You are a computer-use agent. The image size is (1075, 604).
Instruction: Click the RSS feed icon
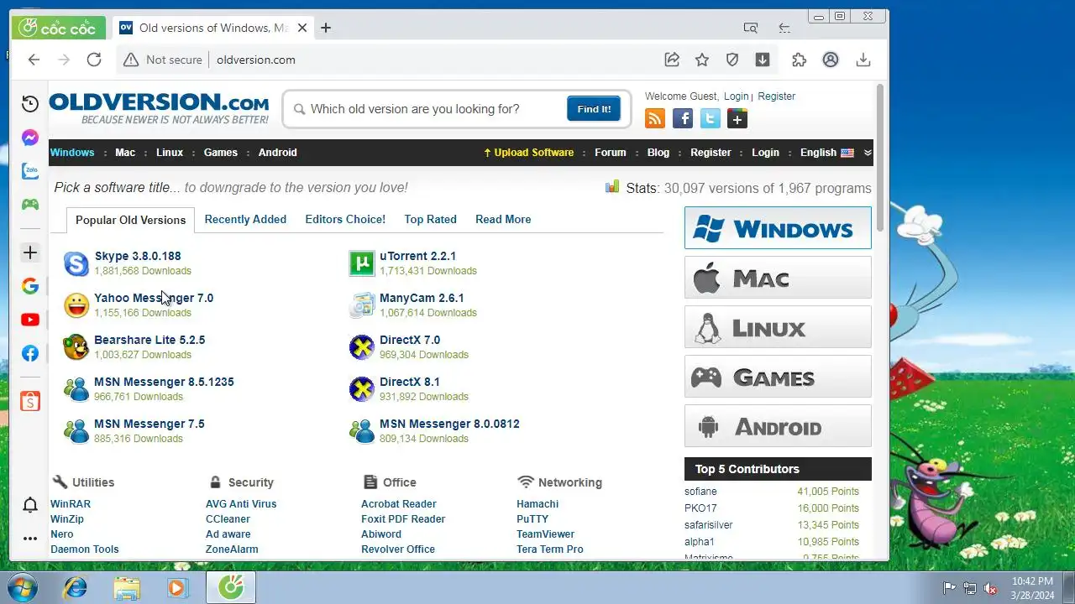tap(655, 118)
